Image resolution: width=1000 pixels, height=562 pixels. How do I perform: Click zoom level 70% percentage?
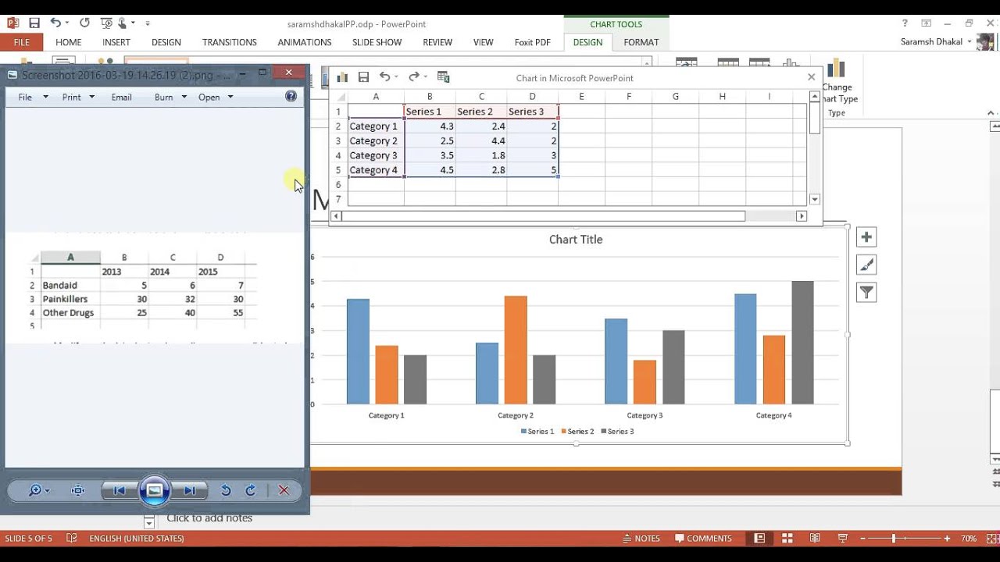click(969, 539)
